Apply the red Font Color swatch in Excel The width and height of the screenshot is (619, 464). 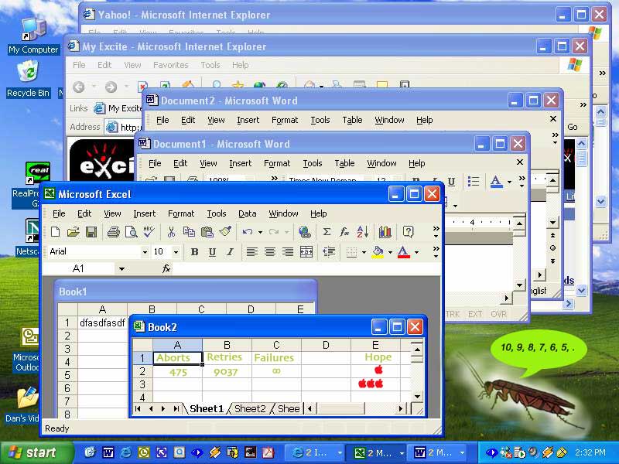click(403, 252)
